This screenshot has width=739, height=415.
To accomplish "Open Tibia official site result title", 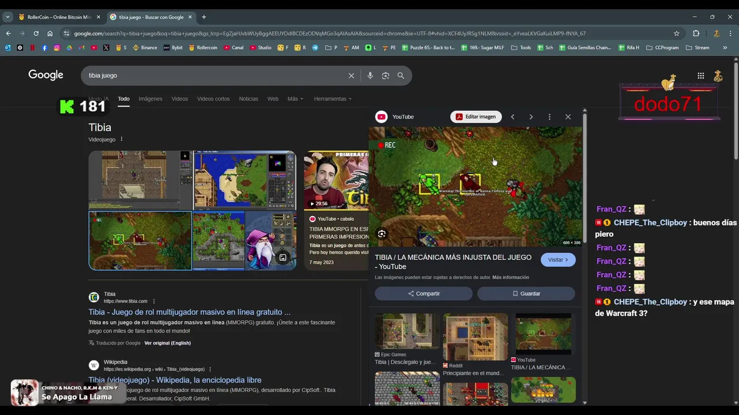I will pyautogui.click(x=189, y=312).
